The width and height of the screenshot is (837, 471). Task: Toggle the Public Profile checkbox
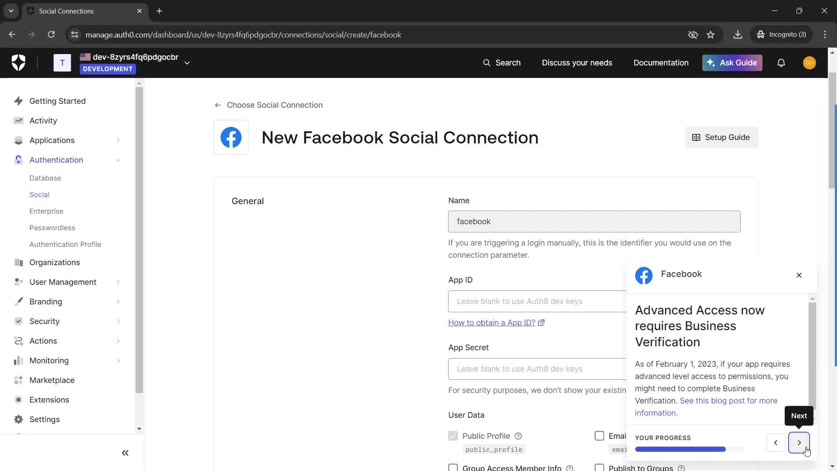click(453, 436)
